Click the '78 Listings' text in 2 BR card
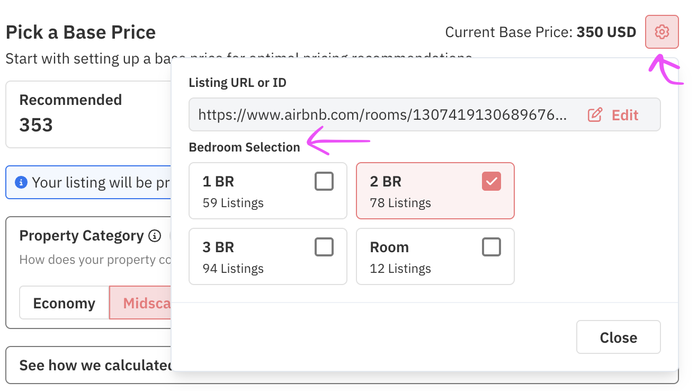 [400, 203]
